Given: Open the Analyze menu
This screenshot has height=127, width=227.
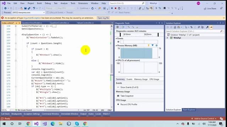Looking at the screenshot, I should pyautogui.click(x=64, y=3).
